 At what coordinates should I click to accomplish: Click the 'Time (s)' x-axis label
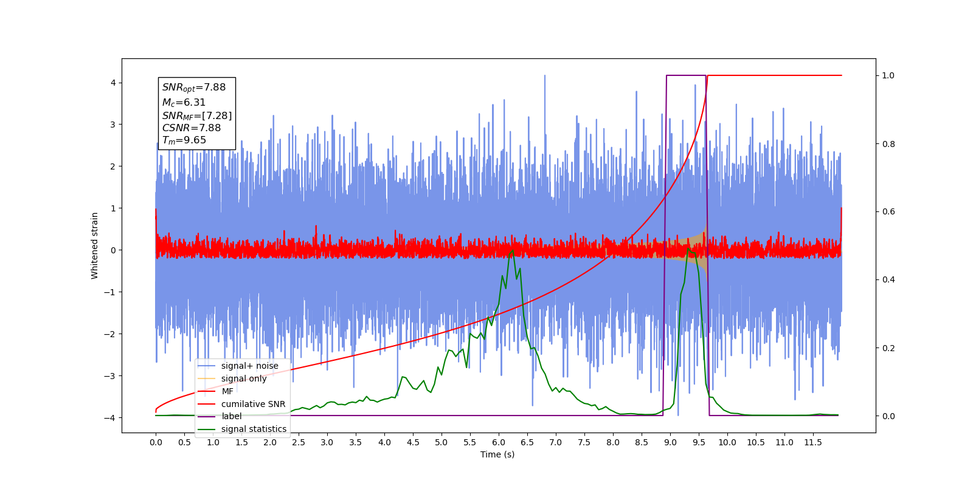(x=497, y=454)
